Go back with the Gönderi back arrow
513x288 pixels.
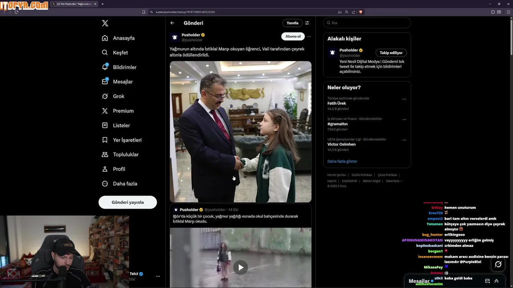pos(172,23)
